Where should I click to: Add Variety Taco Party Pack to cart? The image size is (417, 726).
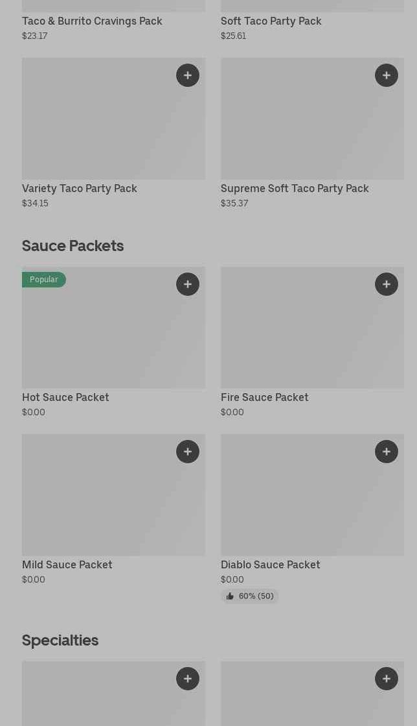click(188, 75)
